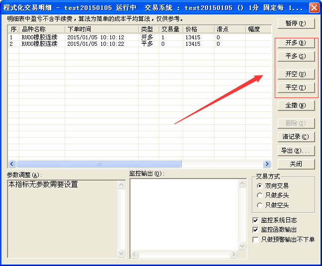322x266 pixels.
Task: Select the 只做多头 radio option
Action: pos(273,195)
